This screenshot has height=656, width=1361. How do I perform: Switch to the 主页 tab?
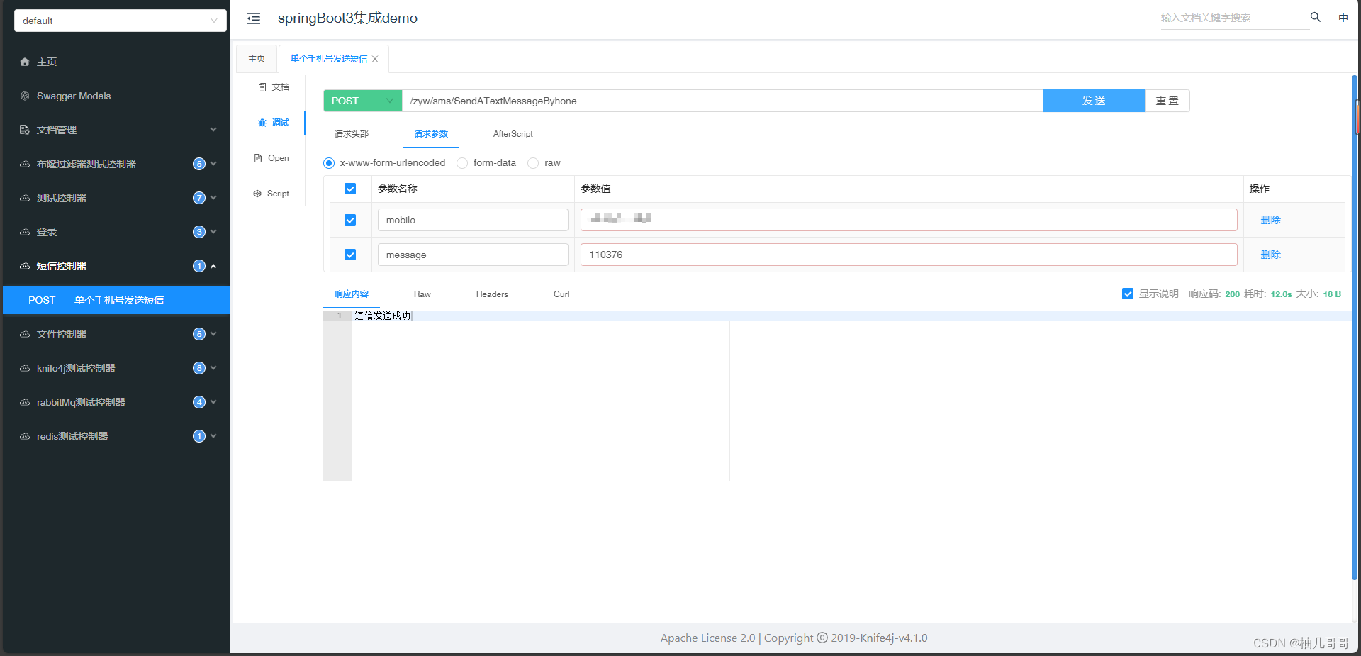pos(257,59)
